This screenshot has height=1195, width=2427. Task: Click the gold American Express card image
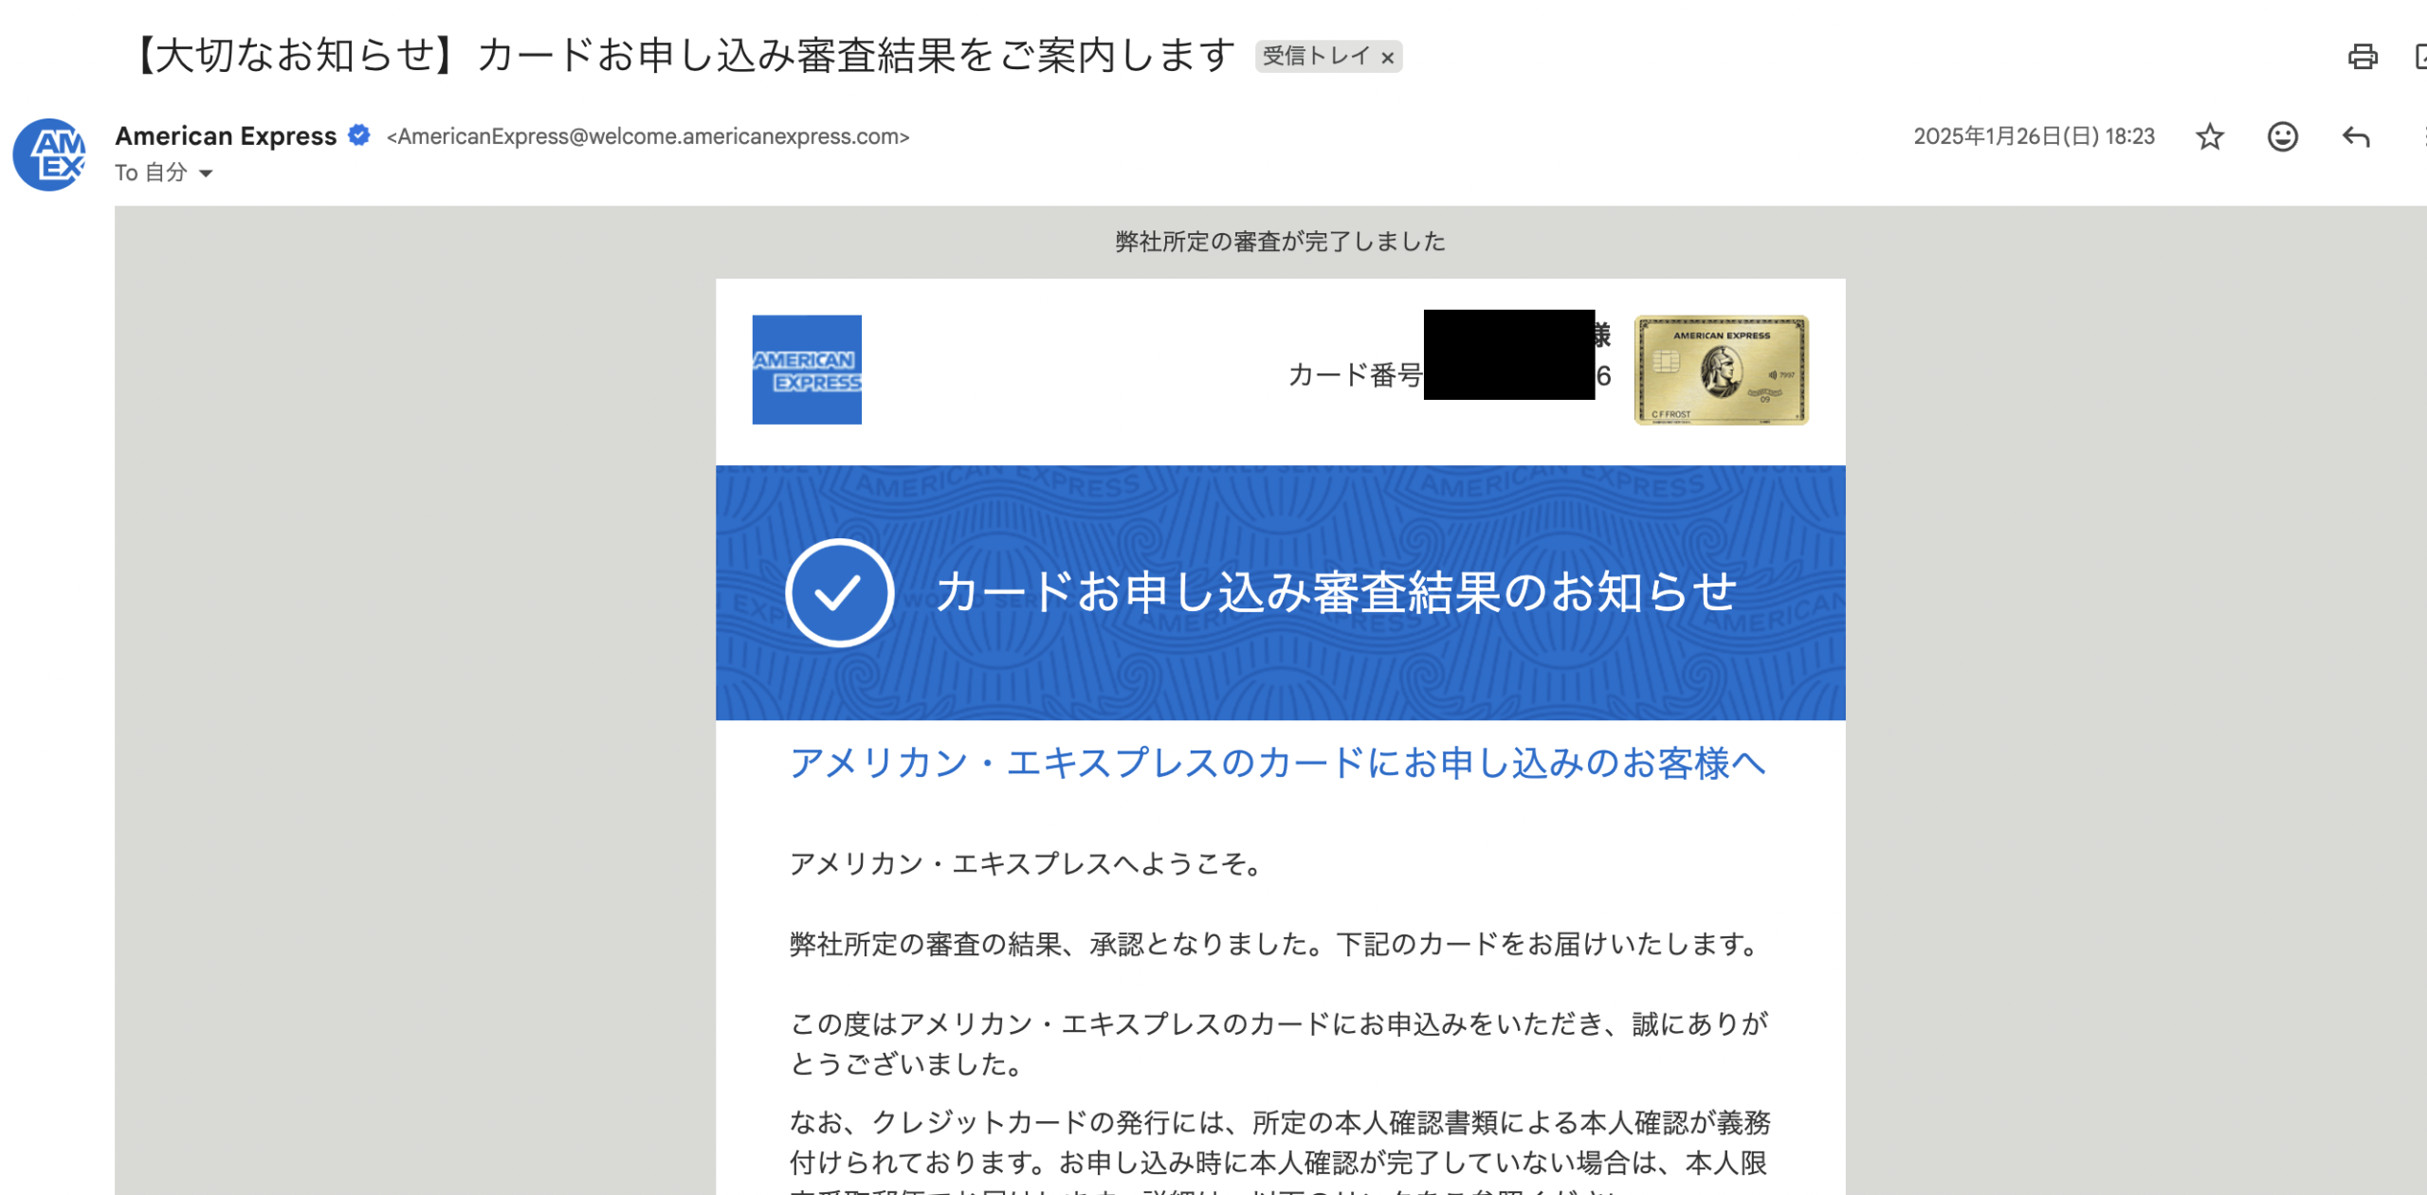pyautogui.click(x=1718, y=371)
